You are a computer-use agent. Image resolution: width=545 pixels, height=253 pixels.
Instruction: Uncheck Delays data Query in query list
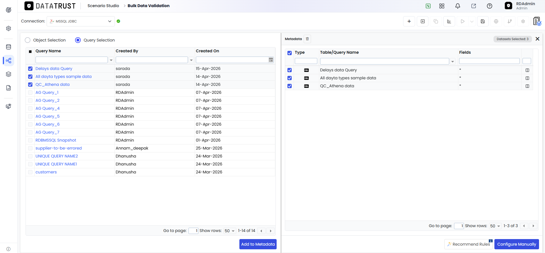coord(30,69)
